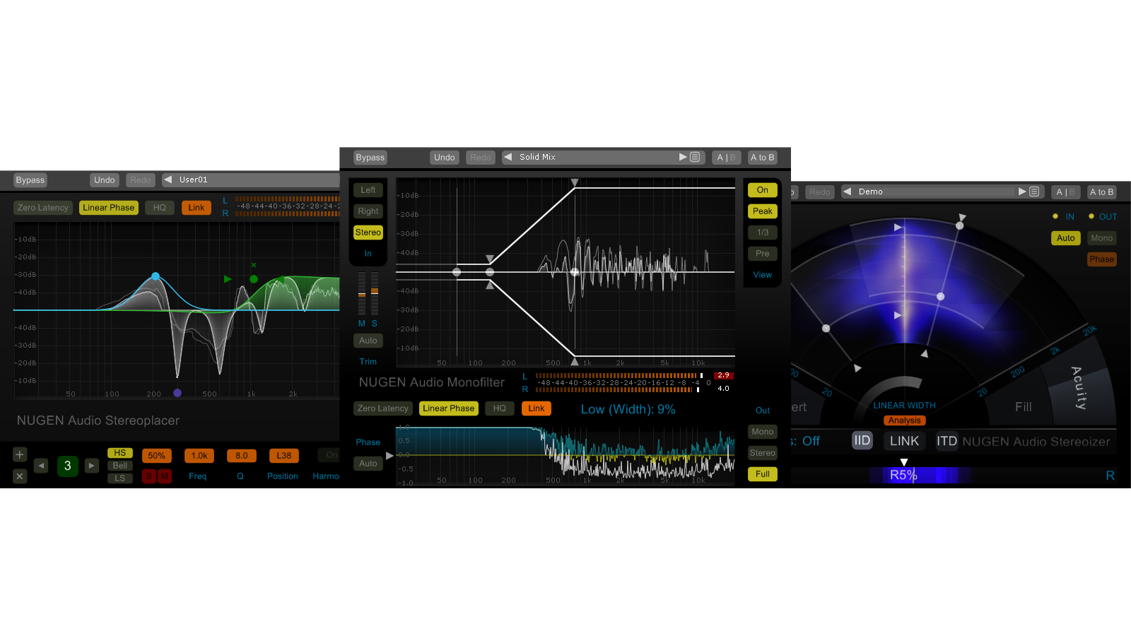
Task: Toggle the Link button in Stereoplacer
Action: pos(197,208)
